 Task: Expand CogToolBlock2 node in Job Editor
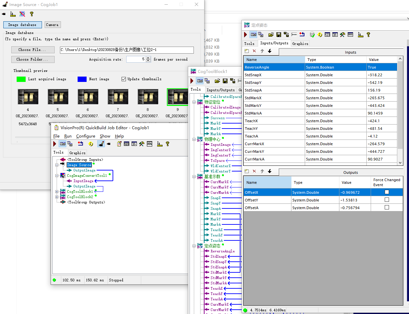pyautogui.click(x=57, y=197)
